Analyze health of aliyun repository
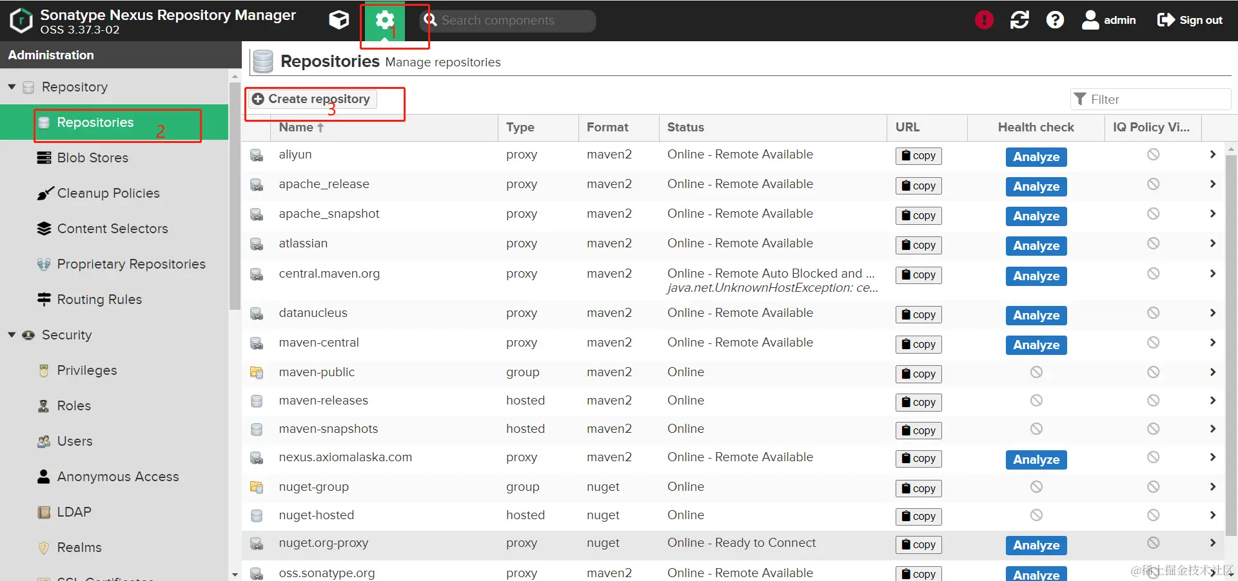 [x=1036, y=157]
